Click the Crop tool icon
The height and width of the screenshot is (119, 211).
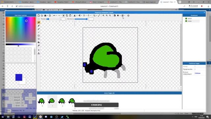point(95,16)
